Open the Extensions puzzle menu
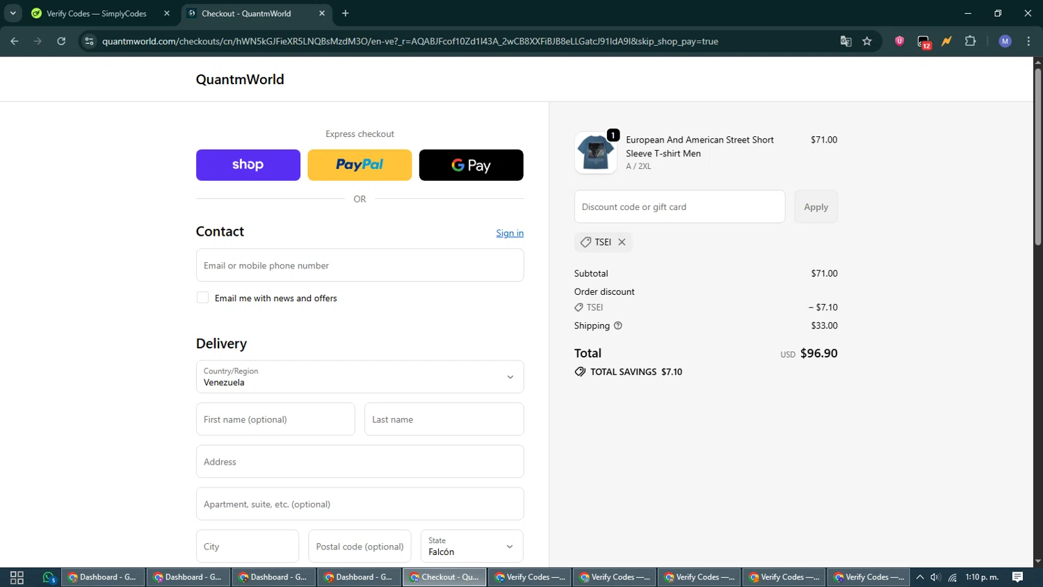The height and width of the screenshot is (587, 1043). click(971, 41)
